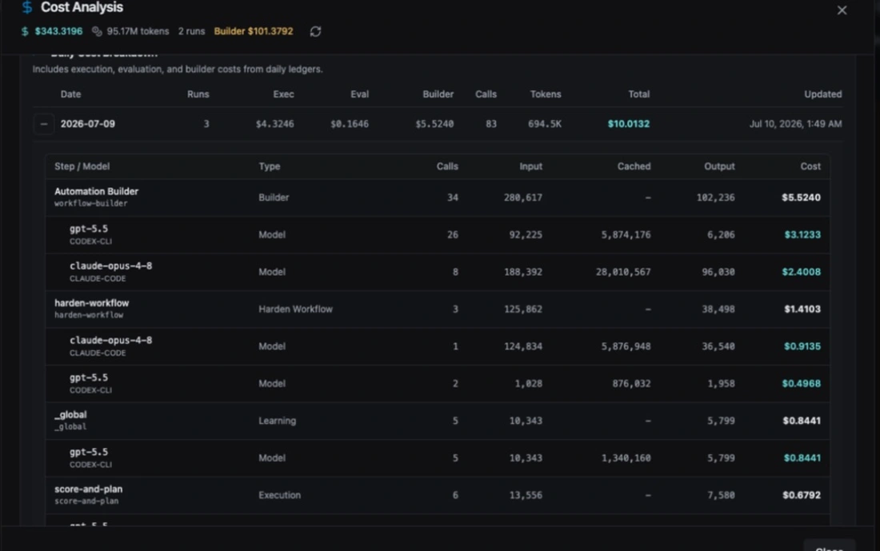Select the score-and-plan step name

(x=88, y=489)
